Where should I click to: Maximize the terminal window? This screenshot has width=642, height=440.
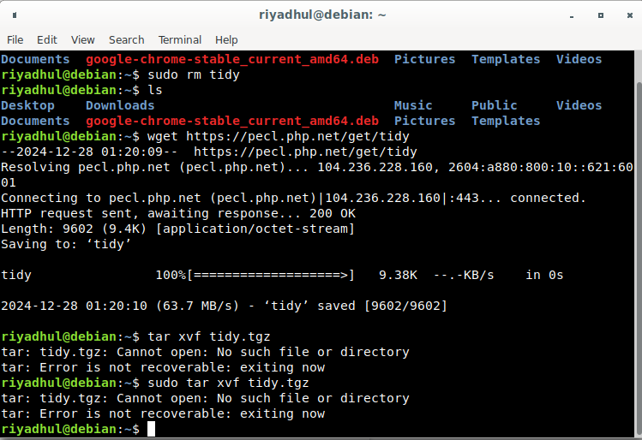tap(601, 15)
